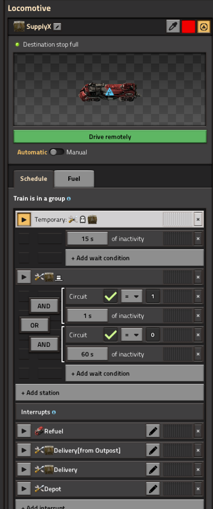Click the Add station button
The image size is (213, 509).
(x=110, y=393)
